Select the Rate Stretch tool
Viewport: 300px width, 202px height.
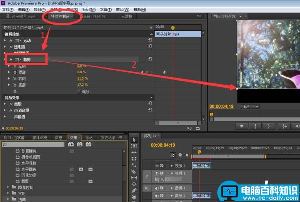[134, 165]
